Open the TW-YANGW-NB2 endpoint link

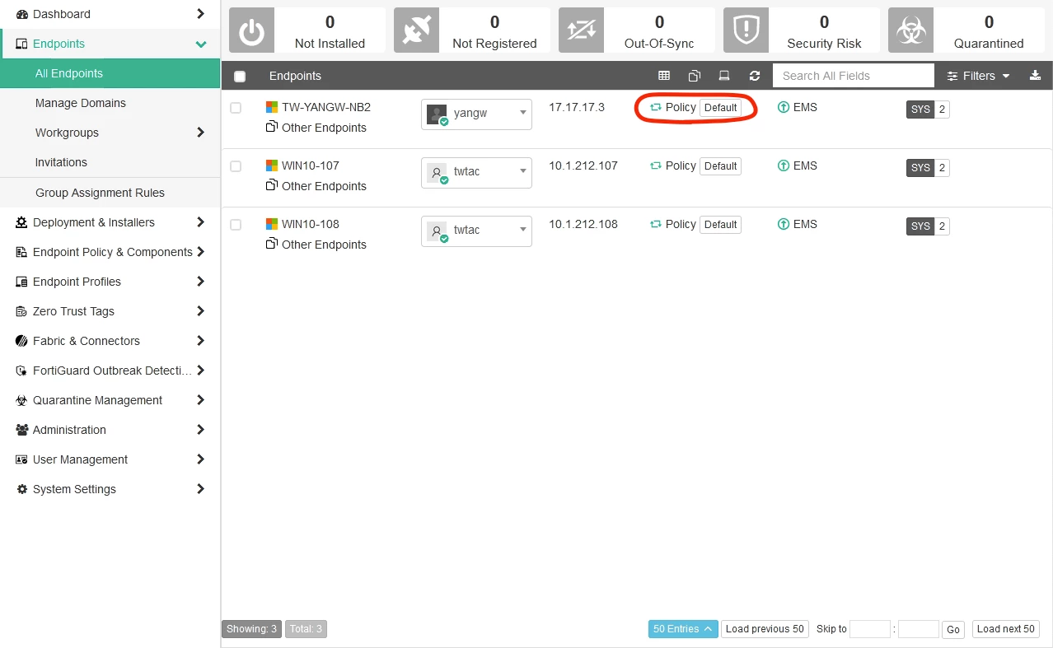click(326, 107)
